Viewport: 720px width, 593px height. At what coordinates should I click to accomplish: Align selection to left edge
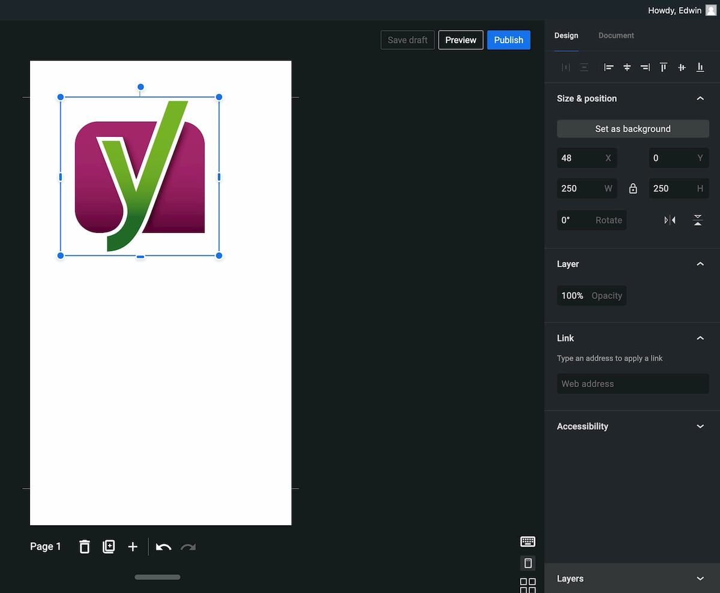coord(608,68)
